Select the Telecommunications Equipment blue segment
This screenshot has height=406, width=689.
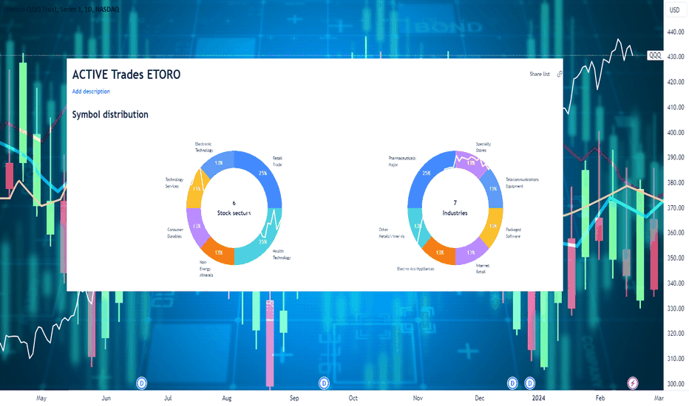tap(494, 189)
